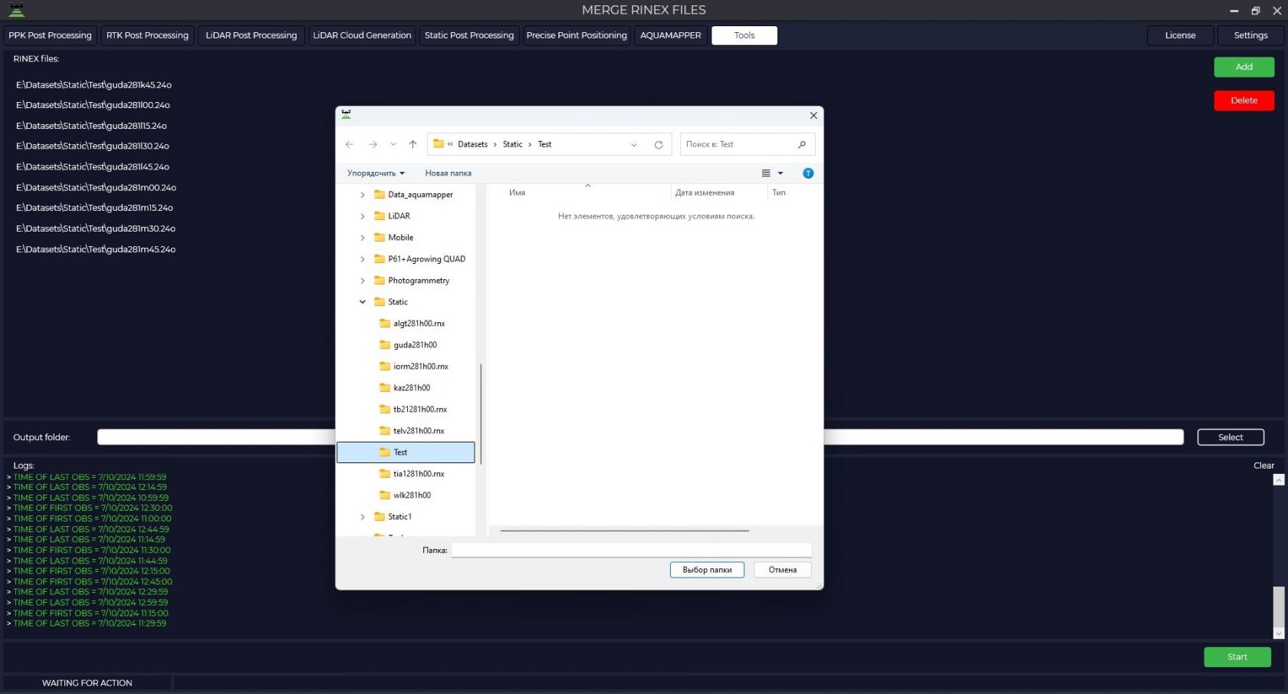Image resolution: width=1288 pixels, height=694 pixels.
Task: Click Static in address breadcrumb
Action: click(x=513, y=144)
